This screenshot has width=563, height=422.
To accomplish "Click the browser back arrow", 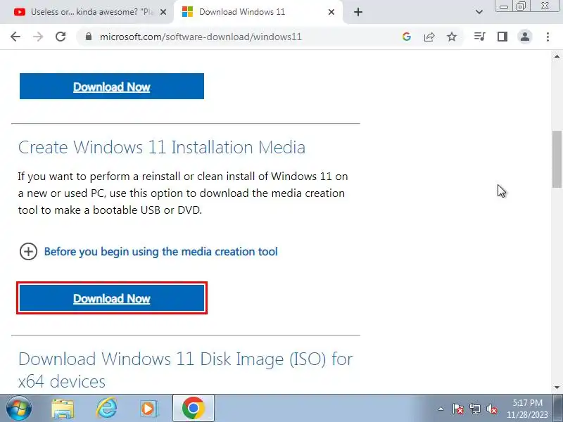I will tap(15, 37).
